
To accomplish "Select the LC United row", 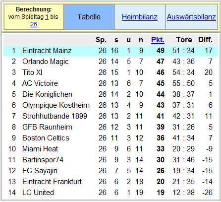I will (x=110, y=193).
